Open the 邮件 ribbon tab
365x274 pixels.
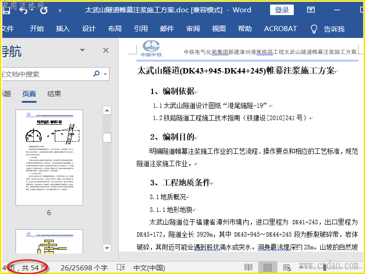167,29
